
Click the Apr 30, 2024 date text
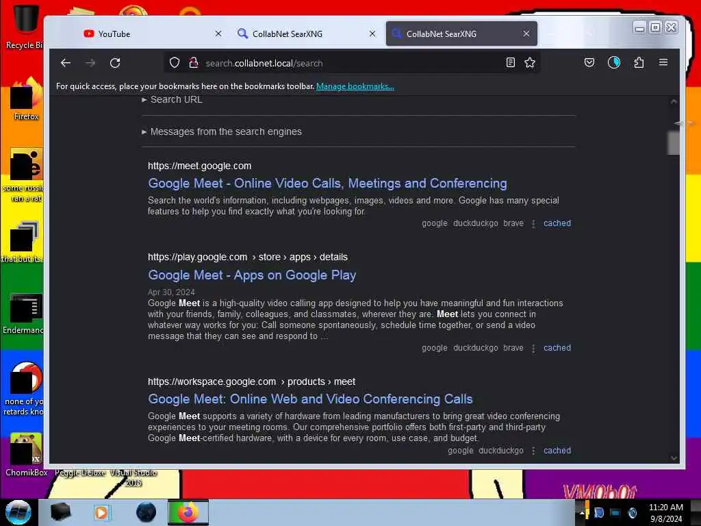coord(171,292)
